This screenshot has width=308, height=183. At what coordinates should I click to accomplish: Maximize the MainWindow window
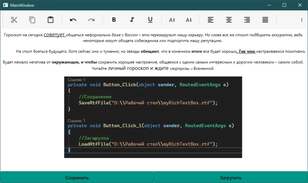coord(284,5)
